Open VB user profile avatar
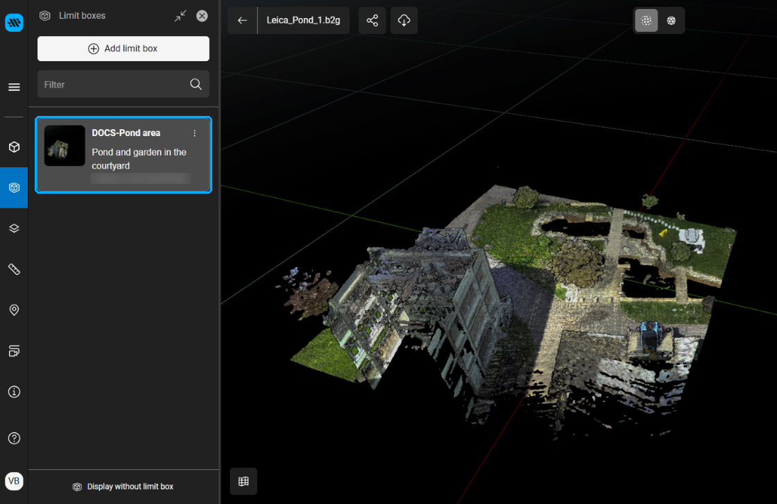The image size is (777, 504). pos(14,480)
